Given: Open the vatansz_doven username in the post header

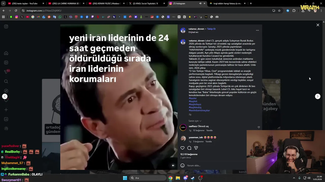Looking at the screenshot, I should (x=196, y=29).
